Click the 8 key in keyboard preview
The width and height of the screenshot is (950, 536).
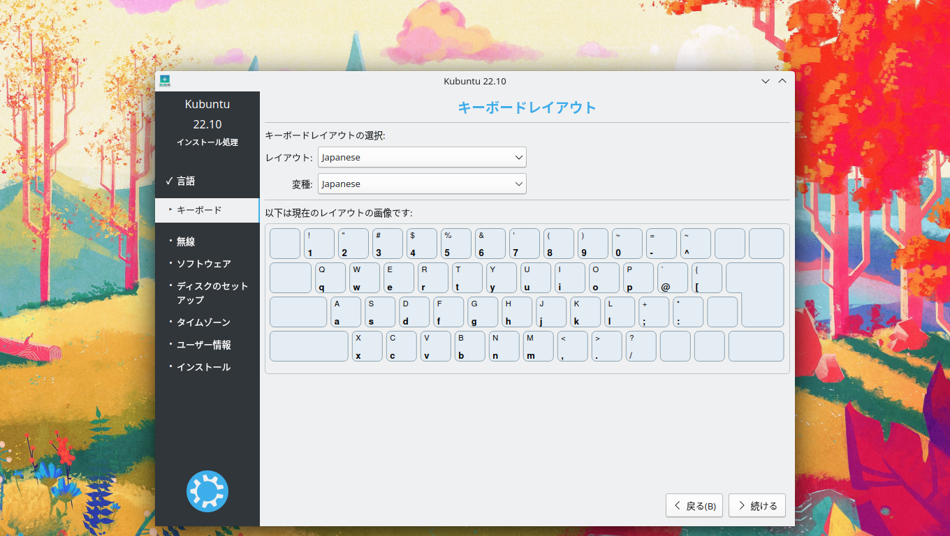[x=559, y=244]
